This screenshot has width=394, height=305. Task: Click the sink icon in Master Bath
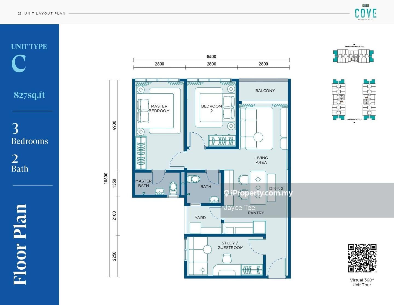pyautogui.click(x=159, y=191)
